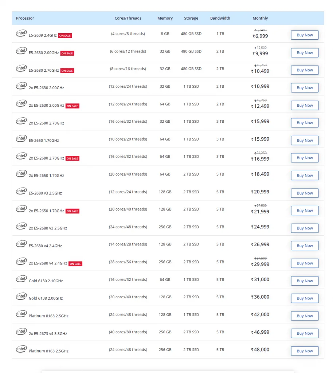Viewport: 333px width, 373px height.
Task: Click the Cores/Threads column header
Action: [x=128, y=18]
